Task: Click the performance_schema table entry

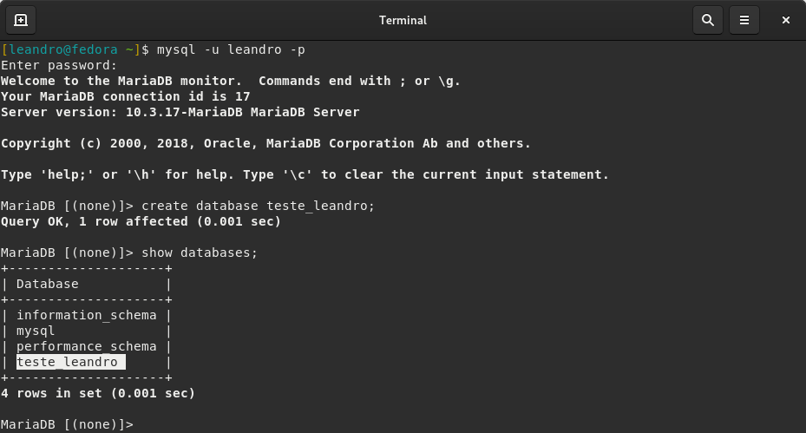Action: pos(86,346)
